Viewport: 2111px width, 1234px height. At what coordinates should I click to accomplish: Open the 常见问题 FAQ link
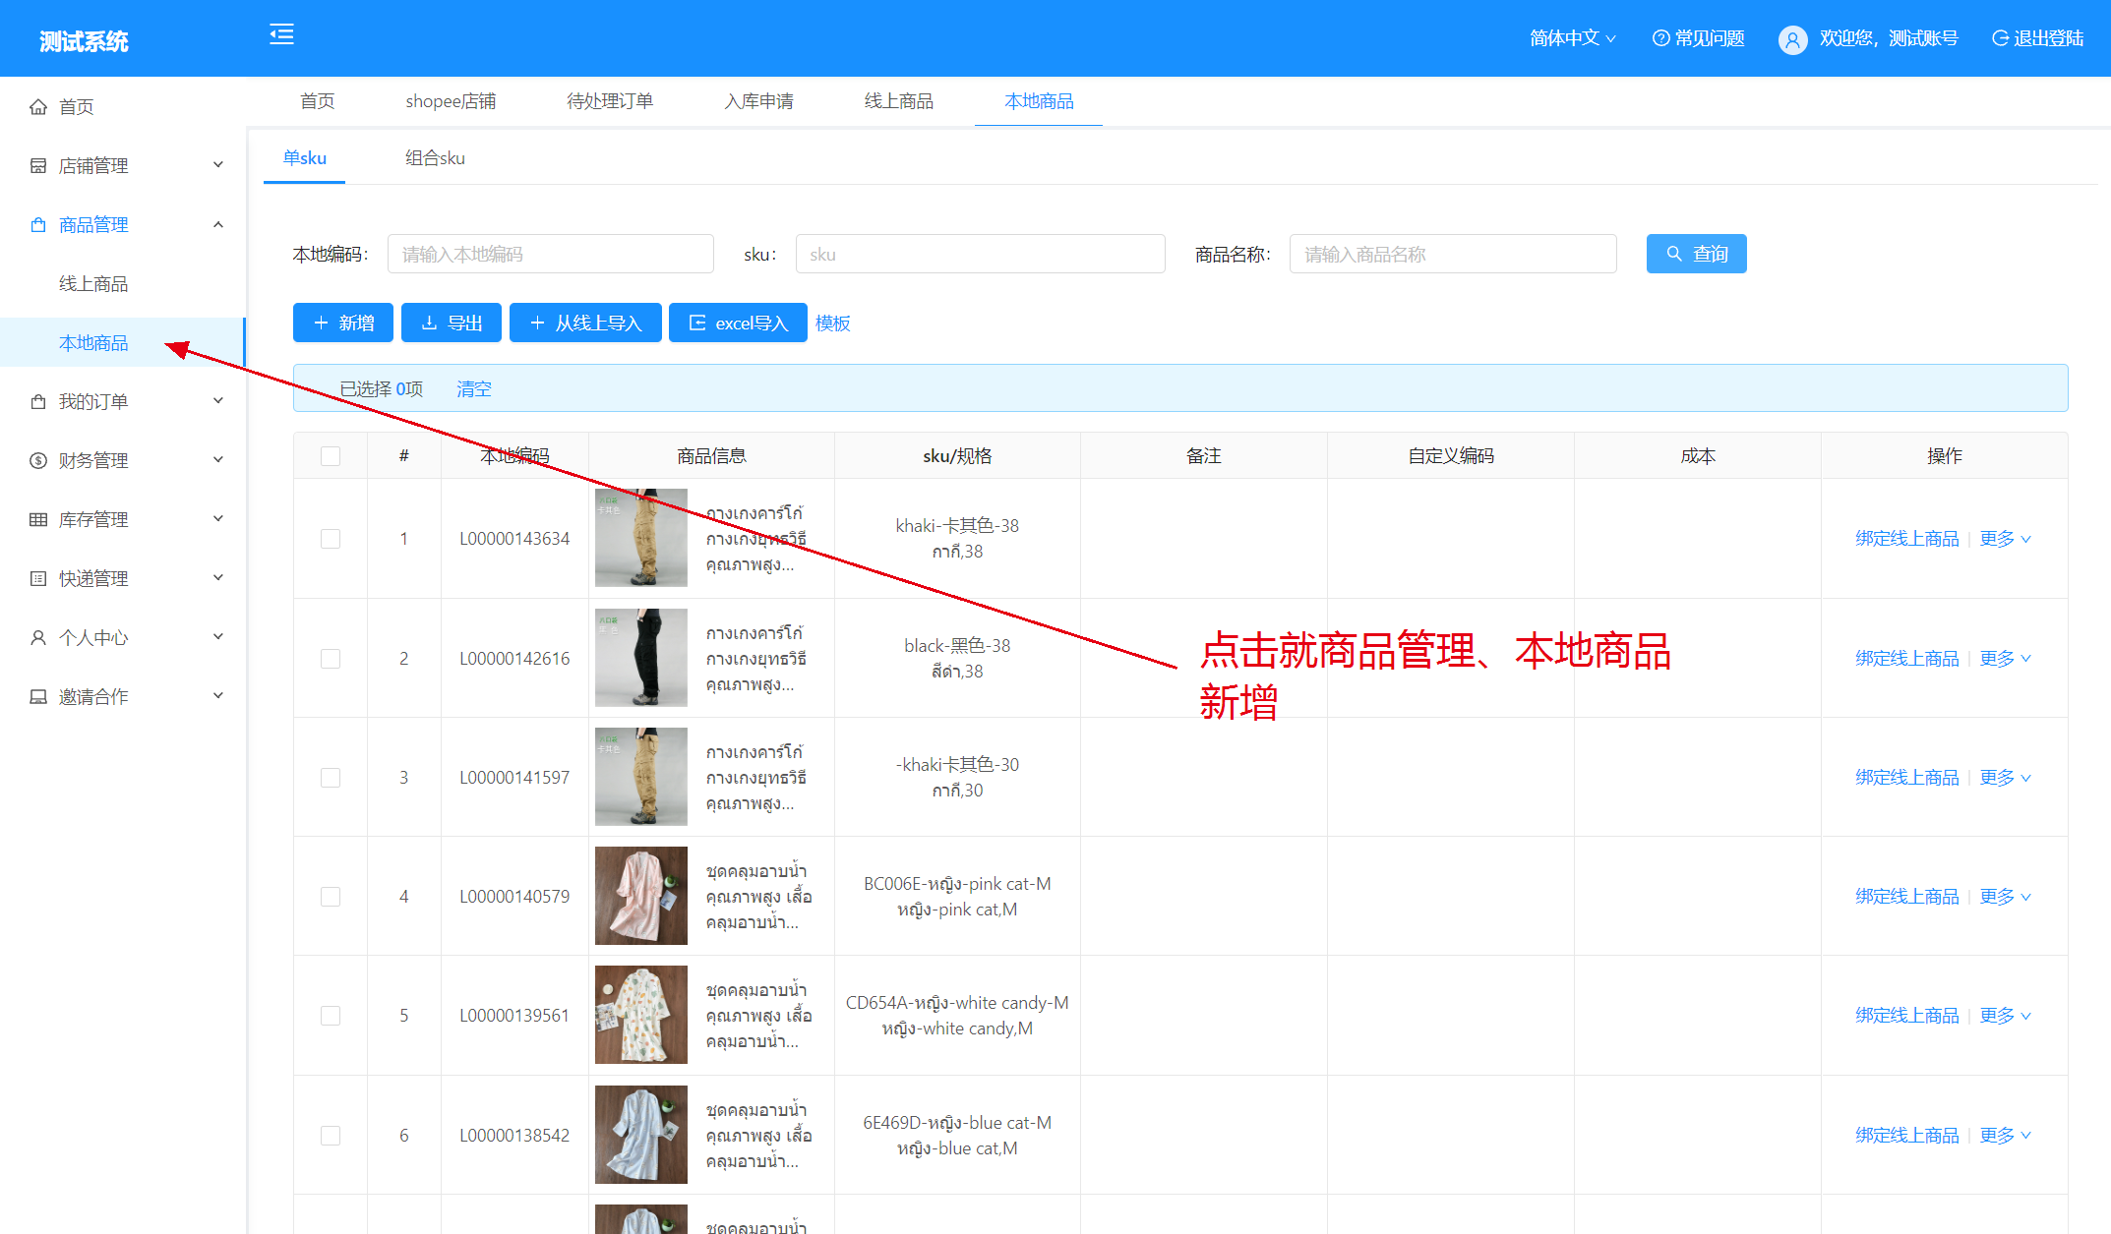(x=1709, y=38)
